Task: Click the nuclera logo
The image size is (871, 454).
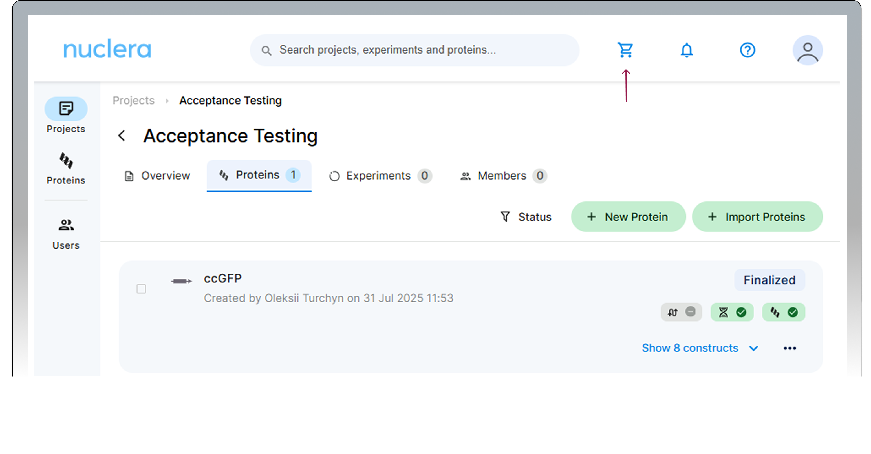Action: [x=107, y=49]
